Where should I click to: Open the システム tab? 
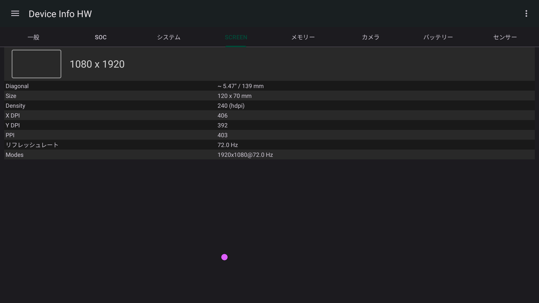click(168, 37)
